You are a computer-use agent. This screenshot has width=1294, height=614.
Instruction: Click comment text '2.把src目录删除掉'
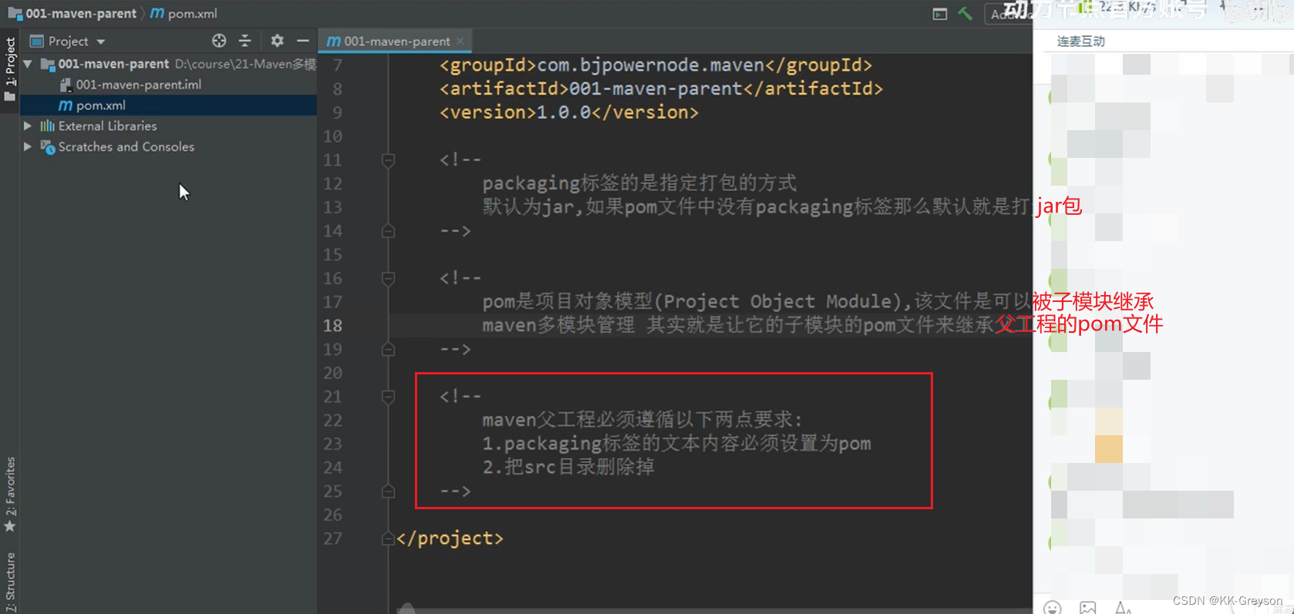pos(568,468)
